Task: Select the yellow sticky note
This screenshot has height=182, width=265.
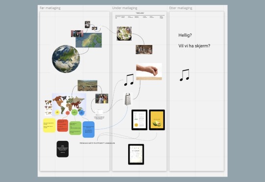Action: coord(50,125)
